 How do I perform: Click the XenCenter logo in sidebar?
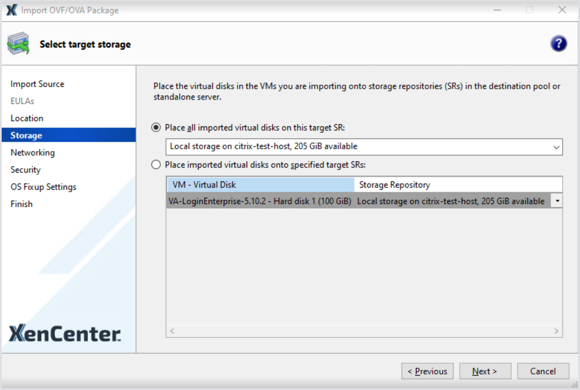(x=65, y=334)
